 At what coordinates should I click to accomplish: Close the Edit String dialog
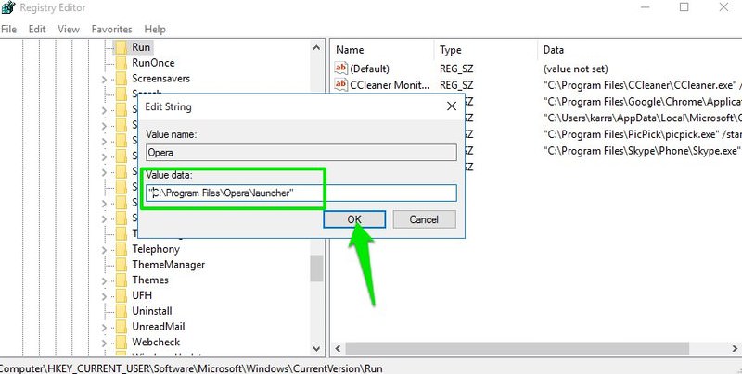click(x=452, y=106)
